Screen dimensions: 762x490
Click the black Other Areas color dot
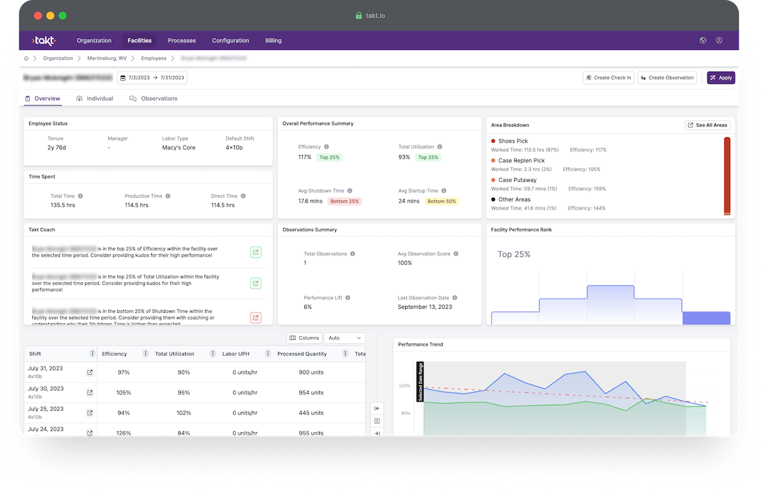pos(493,200)
